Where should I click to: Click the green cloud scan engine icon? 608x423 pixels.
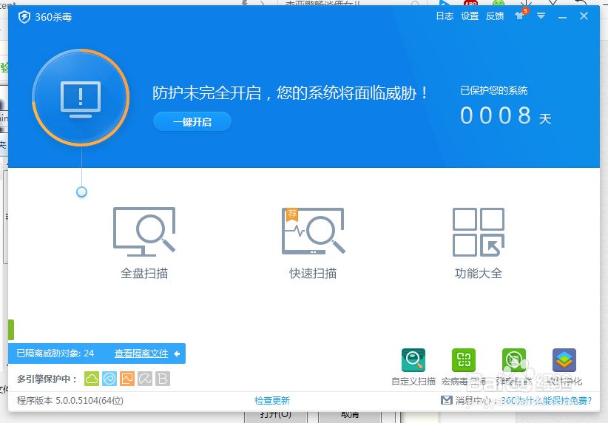[x=92, y=379]
